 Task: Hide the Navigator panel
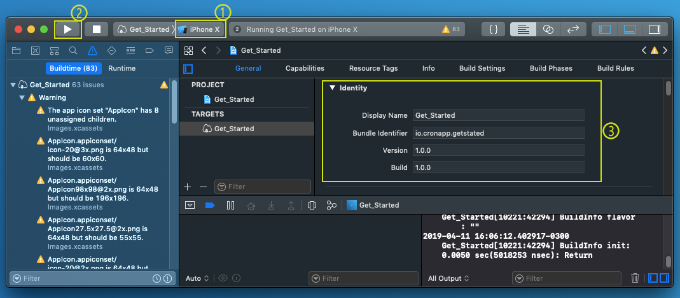coord(604,29)
